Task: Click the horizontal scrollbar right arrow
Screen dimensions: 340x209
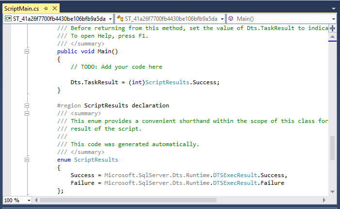Action: (x=324, y=200)
